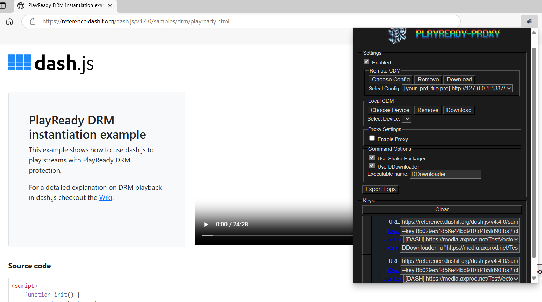Screen dimensions: 542x302
Task: Open the Select Config dropdown
Action: click(x=457, y=89)
